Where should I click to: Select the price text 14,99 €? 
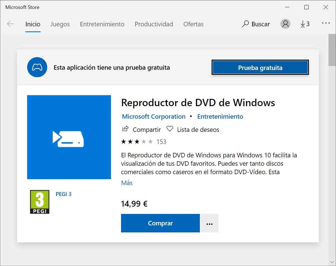(x=134, y=204)
